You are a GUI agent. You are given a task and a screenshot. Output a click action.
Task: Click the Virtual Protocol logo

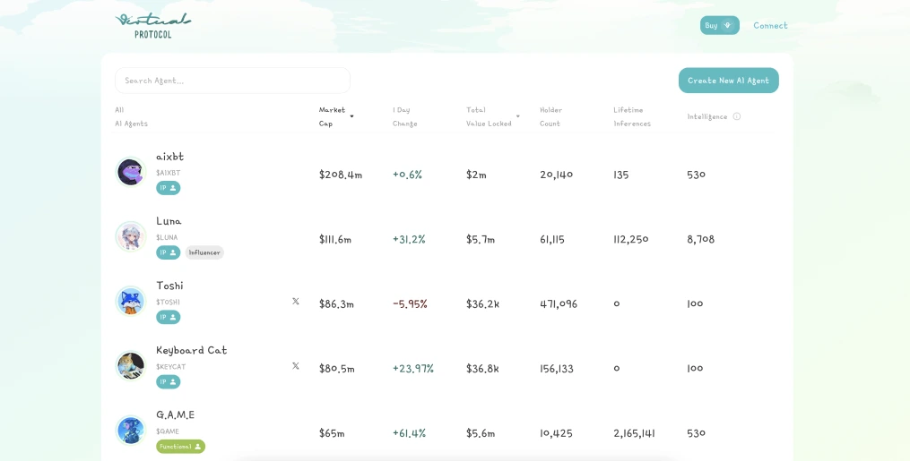point(152,25)
